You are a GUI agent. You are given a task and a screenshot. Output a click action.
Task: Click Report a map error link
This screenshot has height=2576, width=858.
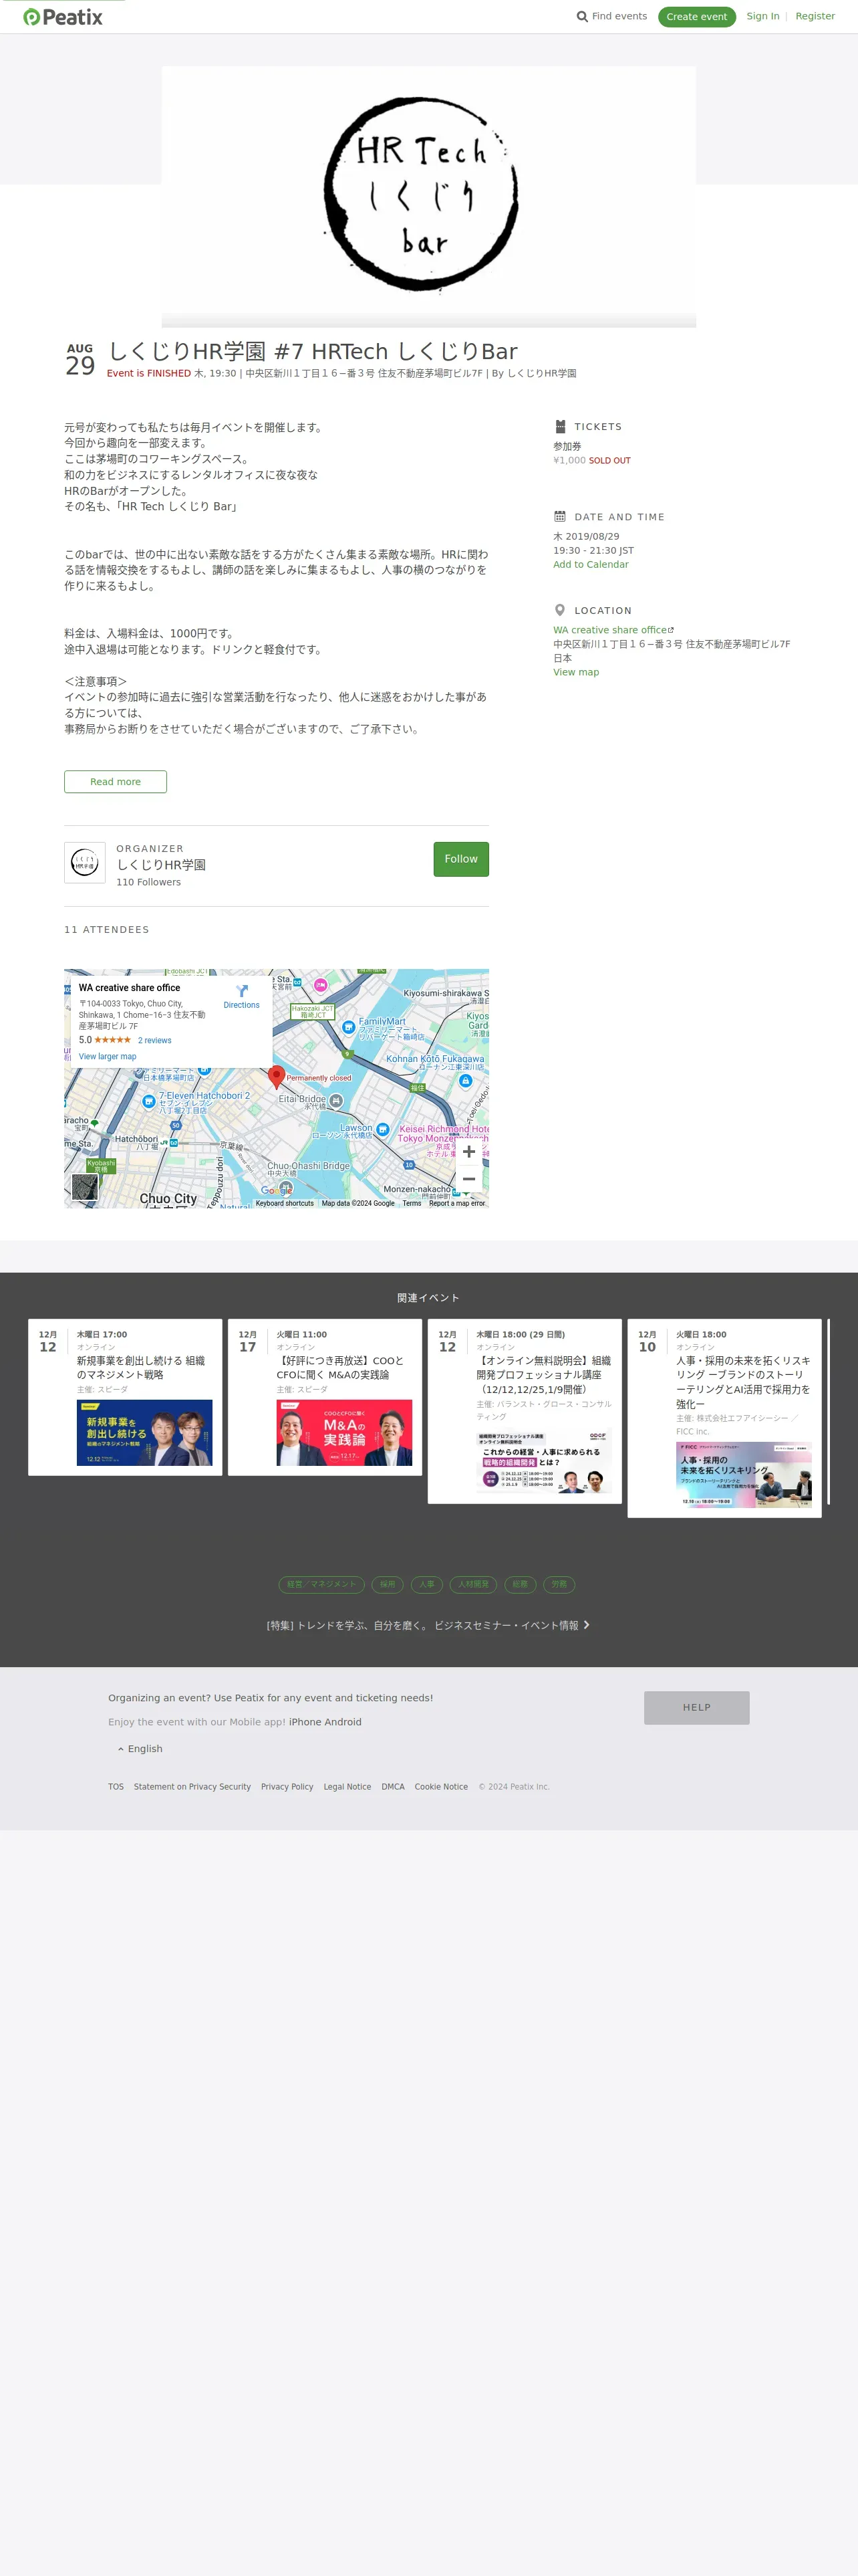click(456, 1203)
